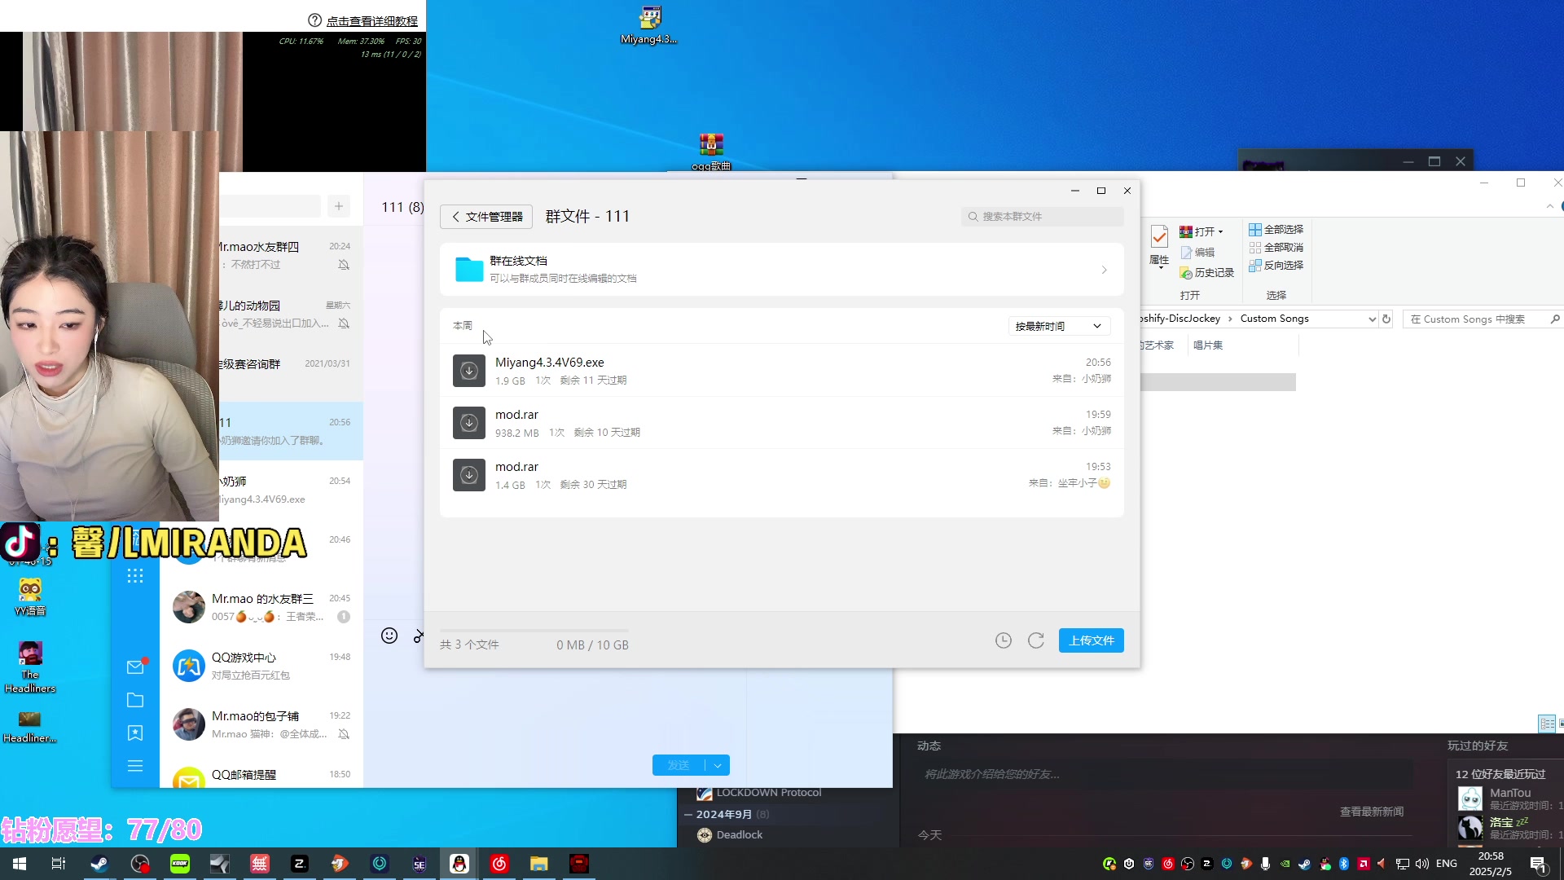Image resolution: width=1564 pixels, height=880 pixels.
Task: Open KOOK from the taskbar
Action: [x=180, y=864]
